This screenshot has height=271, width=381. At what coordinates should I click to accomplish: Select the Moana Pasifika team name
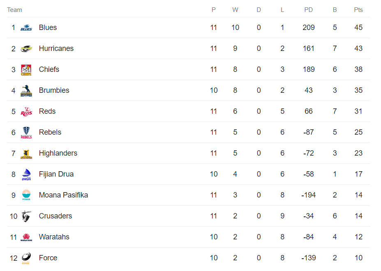pyautogui.click(x=63, y=195)
